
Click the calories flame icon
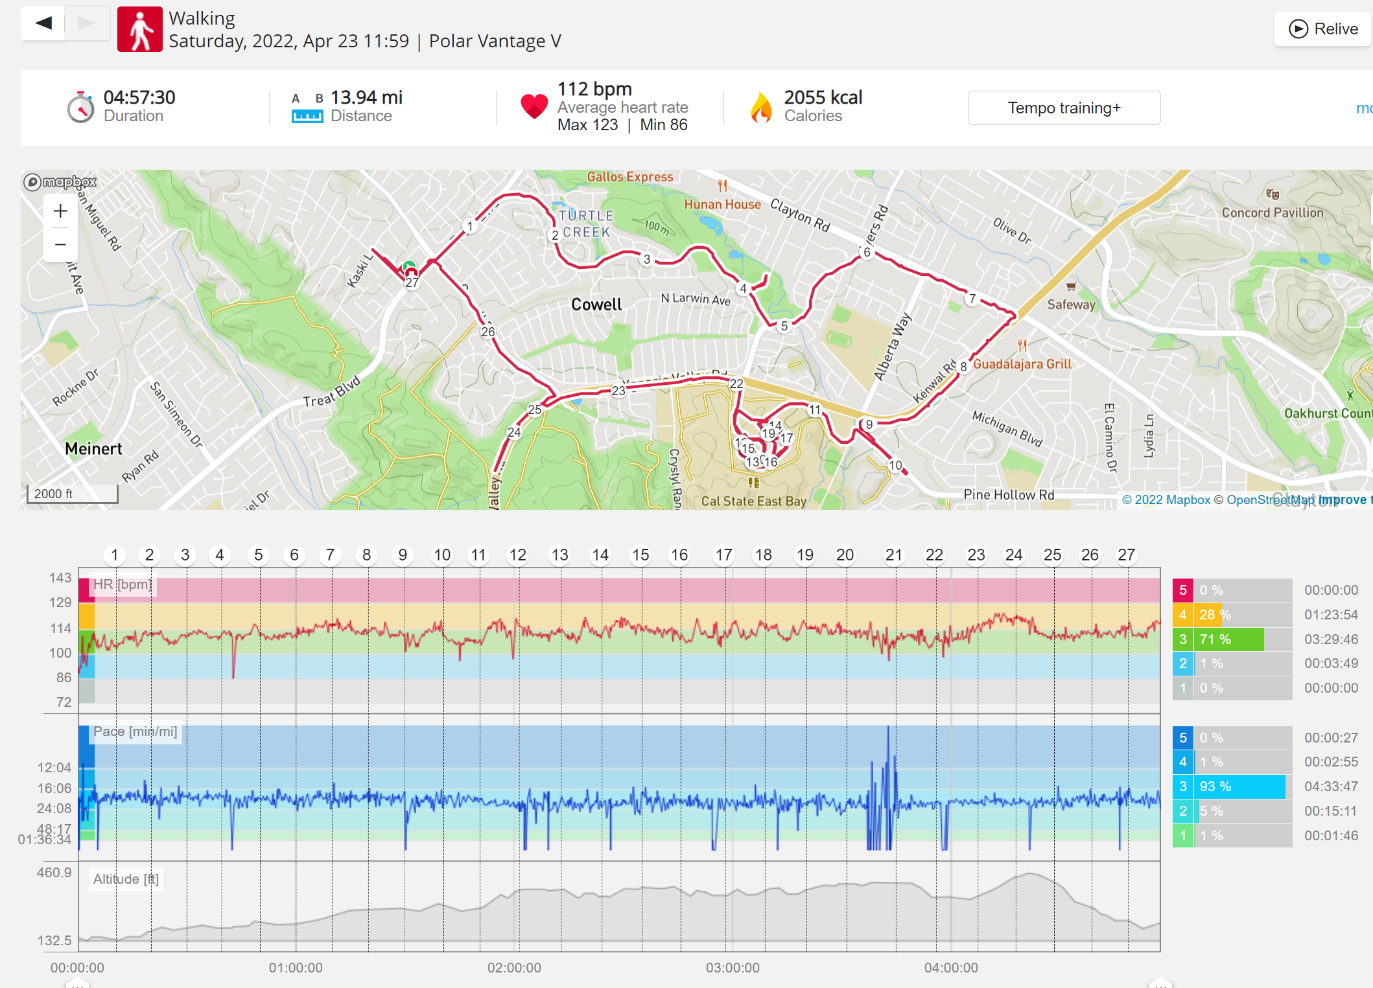[x=762, y=107]
